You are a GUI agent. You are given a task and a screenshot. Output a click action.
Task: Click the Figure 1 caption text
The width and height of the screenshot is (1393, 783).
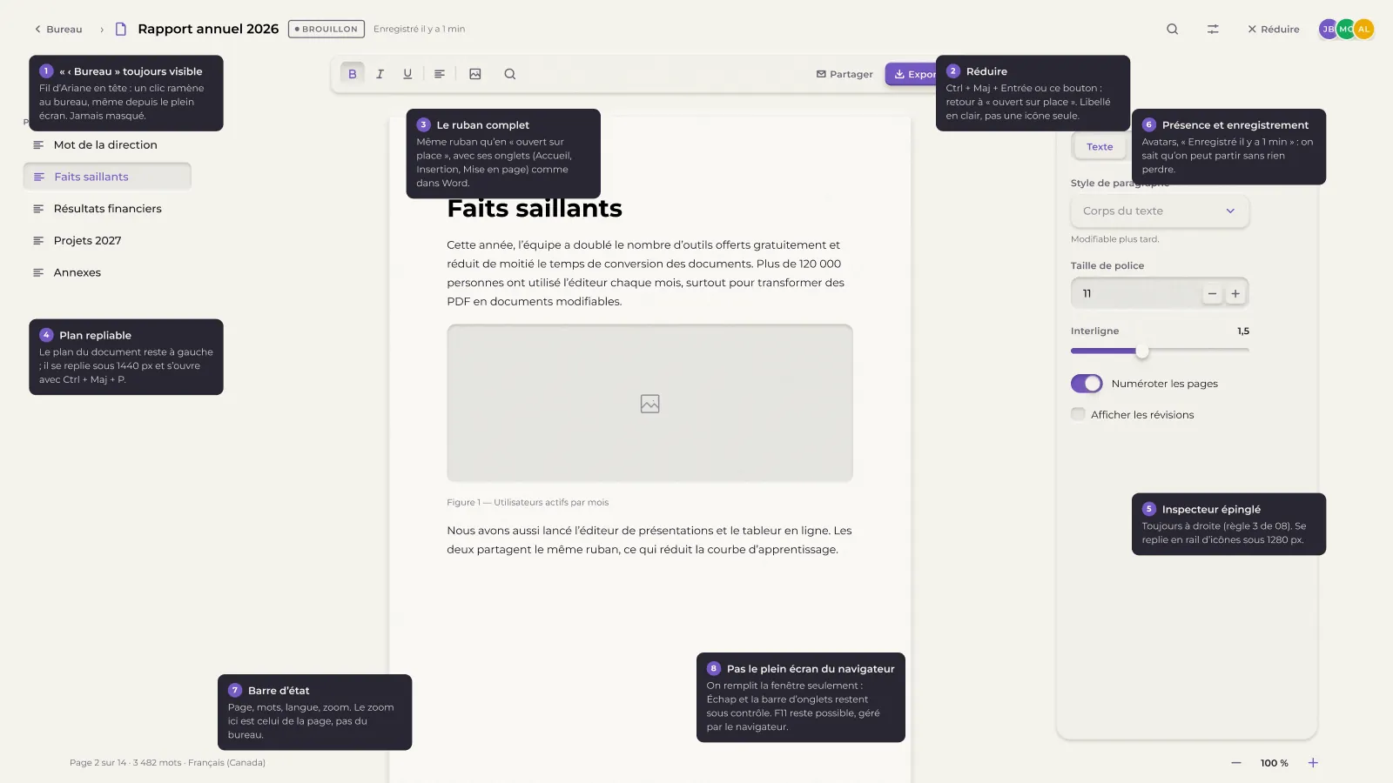tap(528, 502)
